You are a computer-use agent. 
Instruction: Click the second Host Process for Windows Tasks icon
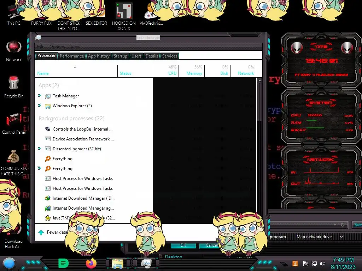[48, 188]
